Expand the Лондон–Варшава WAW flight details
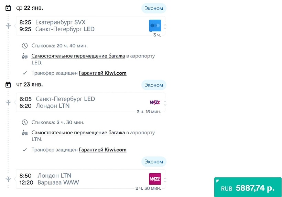This screenshot has height=197, width=282. (165, 180)
